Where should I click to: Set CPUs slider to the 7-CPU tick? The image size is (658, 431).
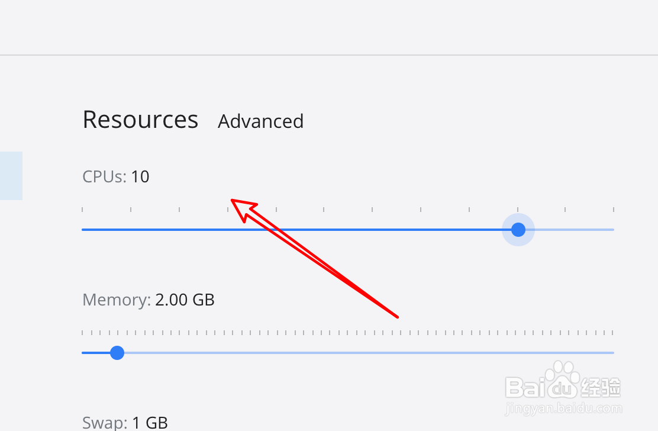[x=373, y=229]
